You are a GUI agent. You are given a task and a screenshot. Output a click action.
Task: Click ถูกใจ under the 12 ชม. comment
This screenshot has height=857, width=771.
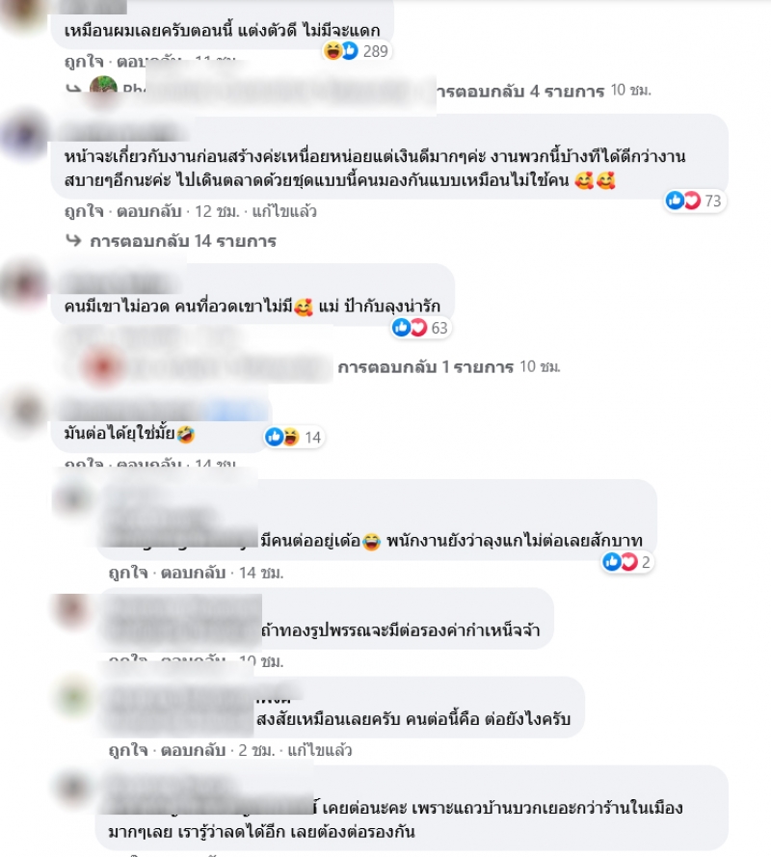[x=84, y=211]
